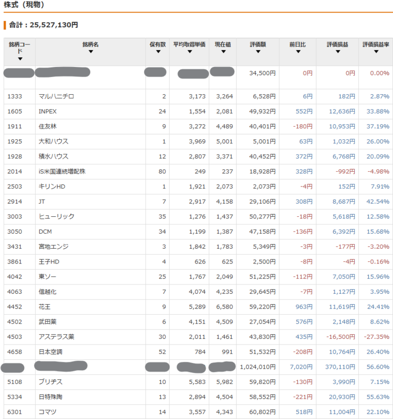The height and width of the screenshot is (419, 393).
Task: Click valuation 34,500円 cell
Action: 263,73
